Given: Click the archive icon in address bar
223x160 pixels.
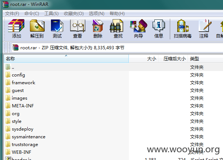Looking at the screenshot, I should pyautogui.click(x=16, y=47).
